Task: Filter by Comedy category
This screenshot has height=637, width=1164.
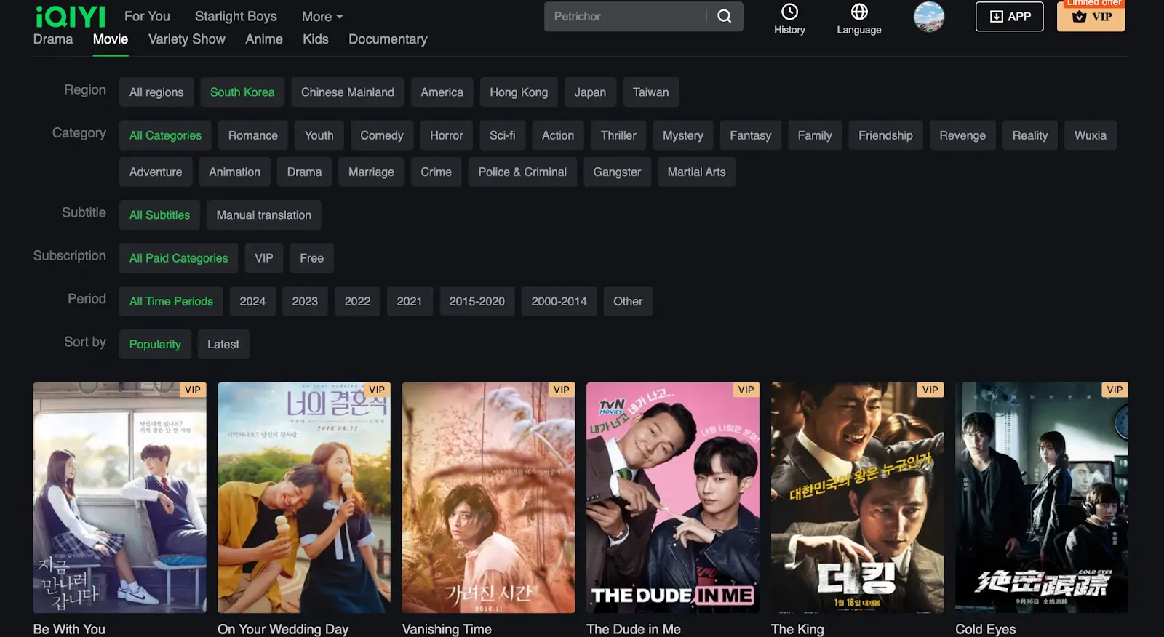Action: click(382, 135)
